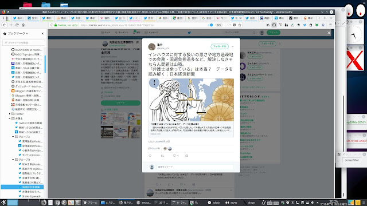Save page to Pocket icon
This screenshot has height=206, width=367.
click(235, 25)
